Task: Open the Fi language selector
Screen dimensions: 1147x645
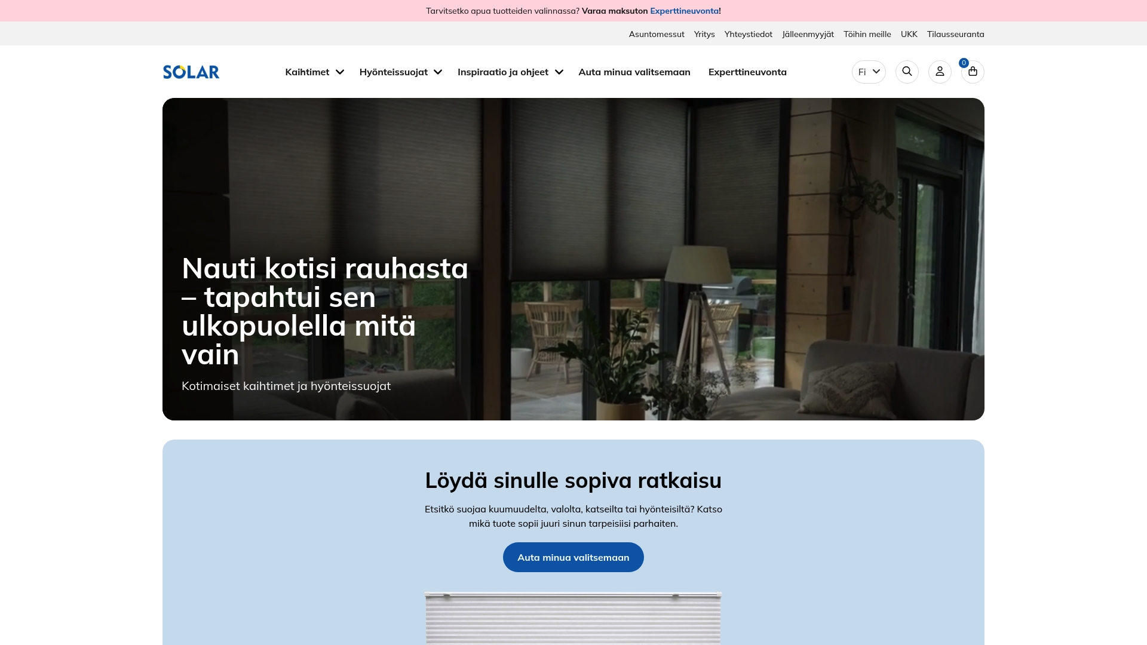Action: pos(868,72)
